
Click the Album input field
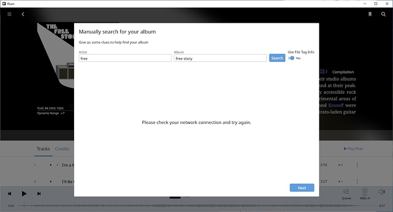click(220, 58)
